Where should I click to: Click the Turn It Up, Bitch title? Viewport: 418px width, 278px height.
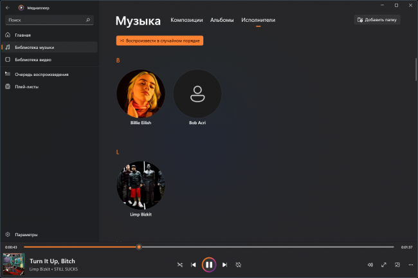[52, 261]
